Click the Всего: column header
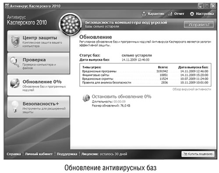The image size is (219, 173). (163, 67)
